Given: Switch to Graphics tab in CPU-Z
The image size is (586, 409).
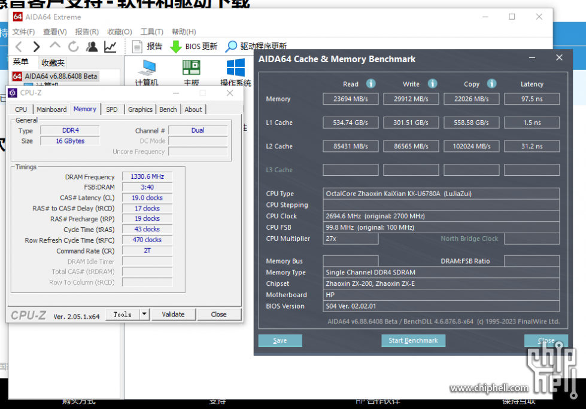Looking at the screenshot, I should [x=140, y=109].
